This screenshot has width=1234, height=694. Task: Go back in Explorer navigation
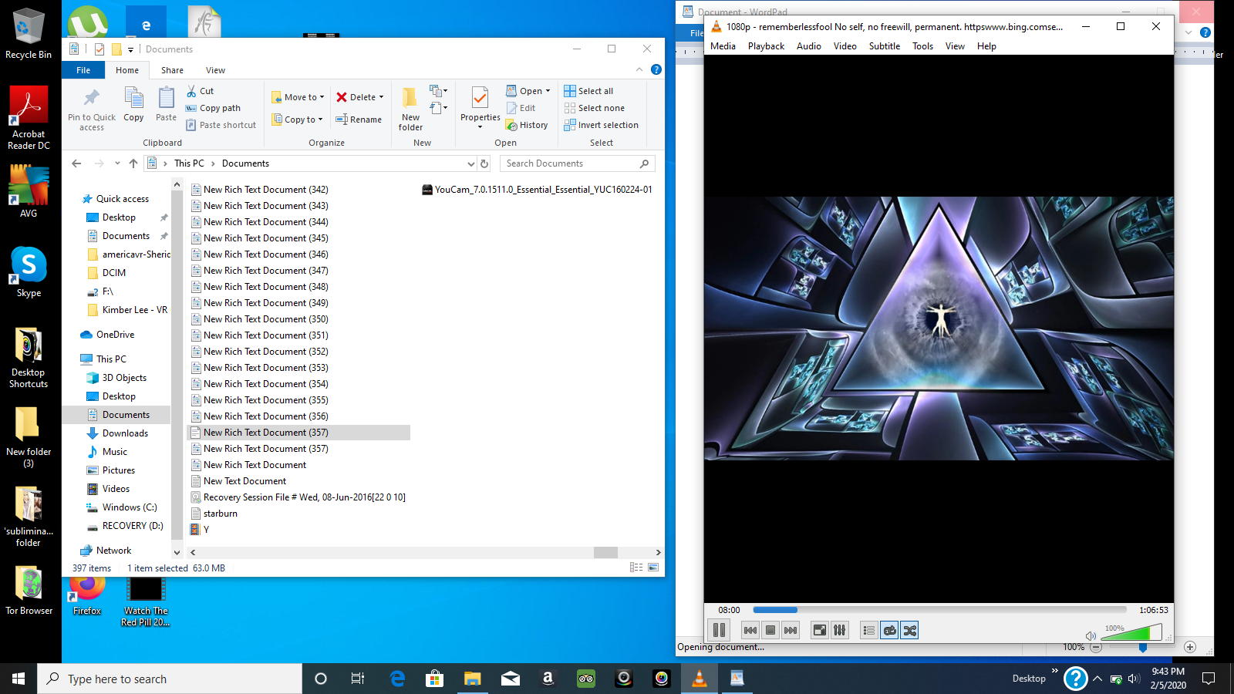76,163
